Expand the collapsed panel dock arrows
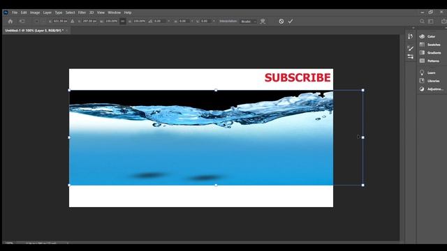This screenshot has width=447, height=251. tap(413, 28)
